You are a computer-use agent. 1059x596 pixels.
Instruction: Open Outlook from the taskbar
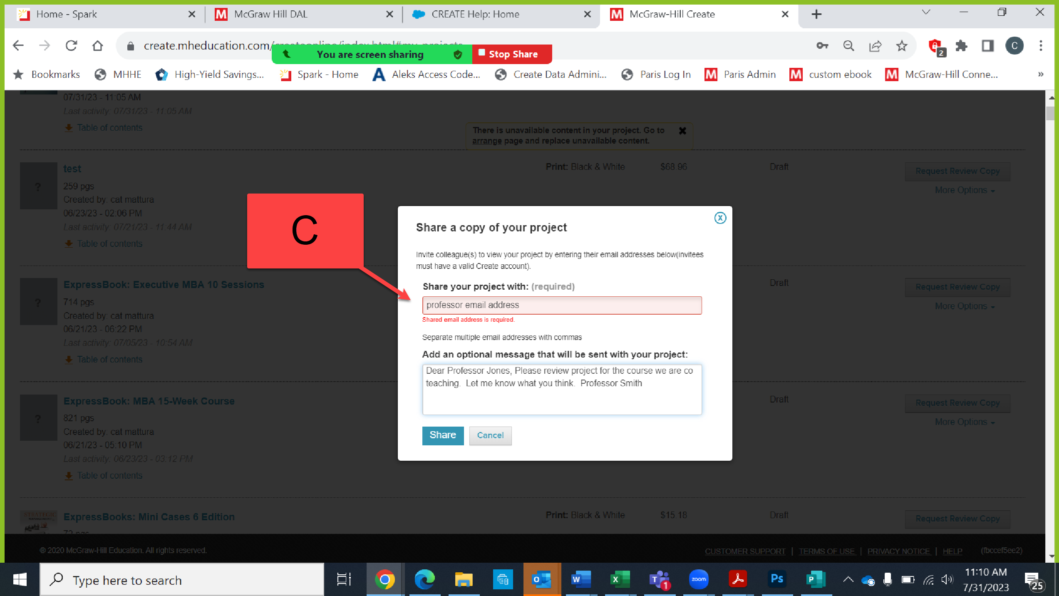tap(542, 579)
